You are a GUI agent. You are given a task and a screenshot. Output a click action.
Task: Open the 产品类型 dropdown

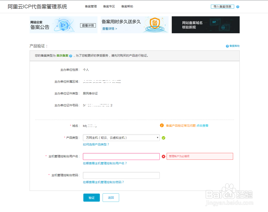[121, 138]
